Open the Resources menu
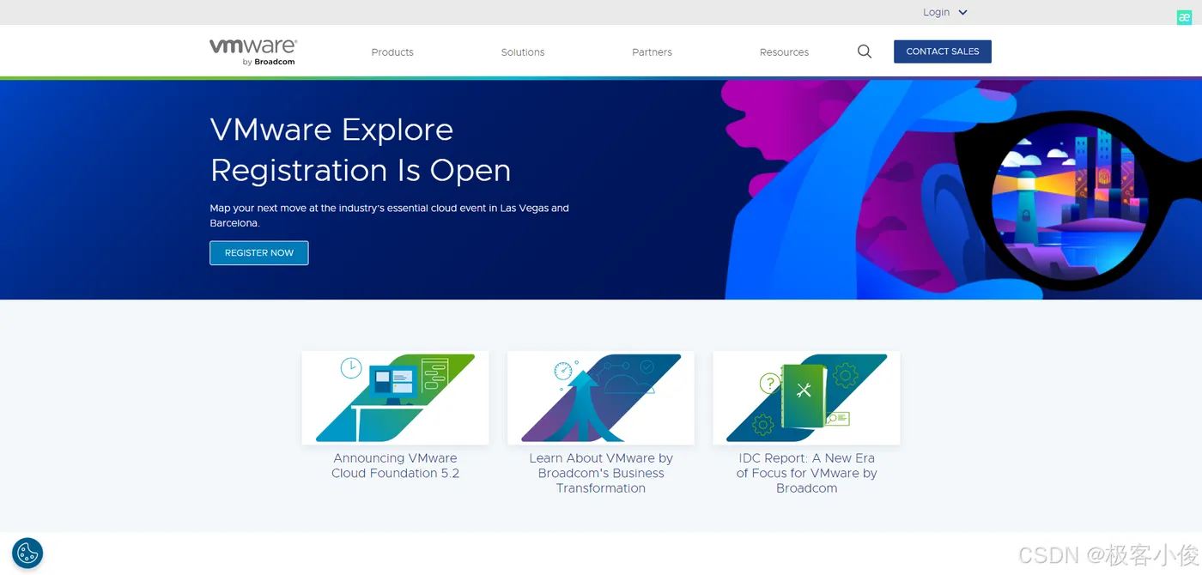Viewport: 1202px width, 575px height. [x=784, y=52]
